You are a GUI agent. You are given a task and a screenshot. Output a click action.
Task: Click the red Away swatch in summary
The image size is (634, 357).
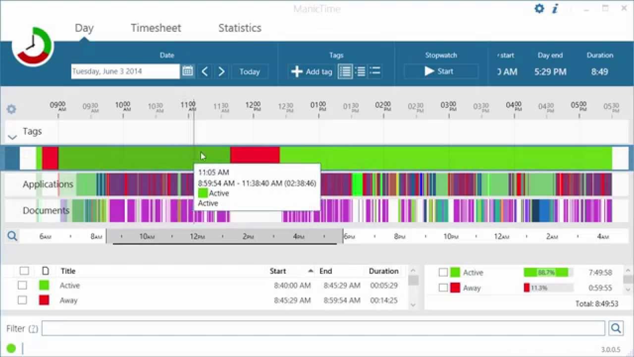(x=455, y=288)
